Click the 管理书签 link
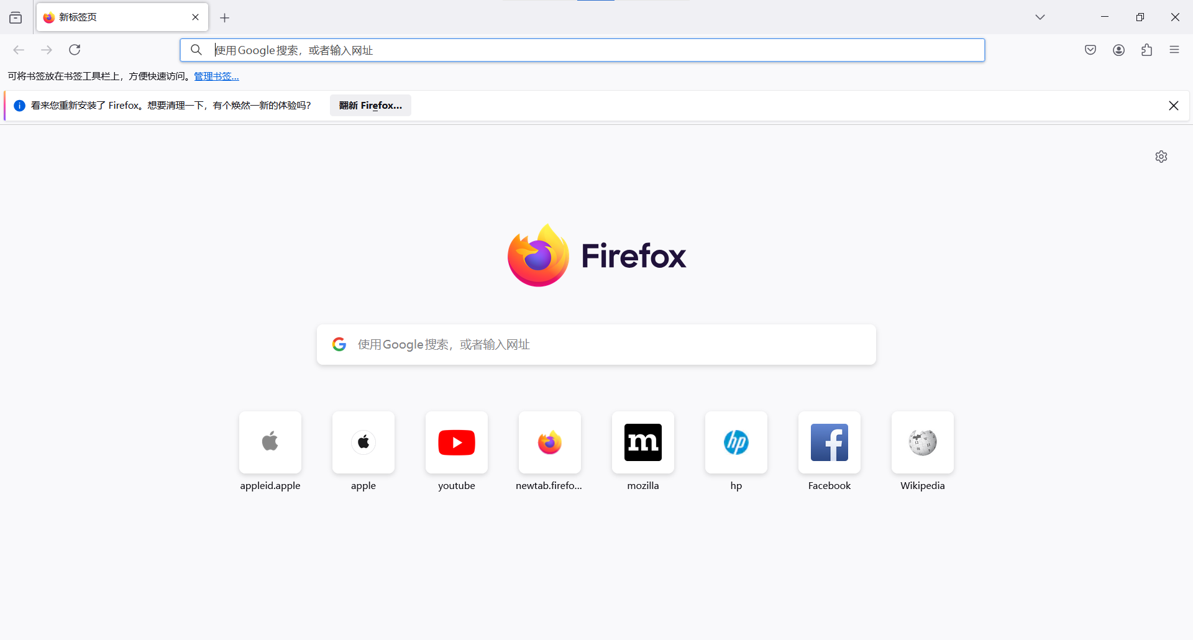This screenshot has height=640, width=1193. point(216,76)
